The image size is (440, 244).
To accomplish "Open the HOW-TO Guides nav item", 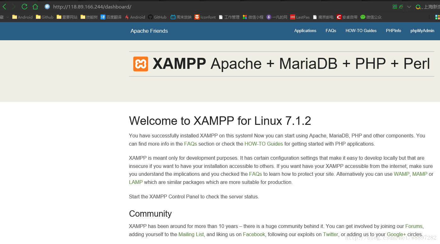I will (361, 30).
